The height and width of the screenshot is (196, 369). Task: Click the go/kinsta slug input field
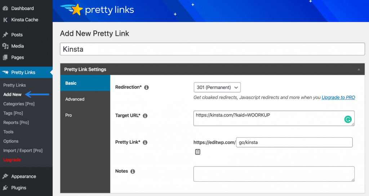point(294,142)
